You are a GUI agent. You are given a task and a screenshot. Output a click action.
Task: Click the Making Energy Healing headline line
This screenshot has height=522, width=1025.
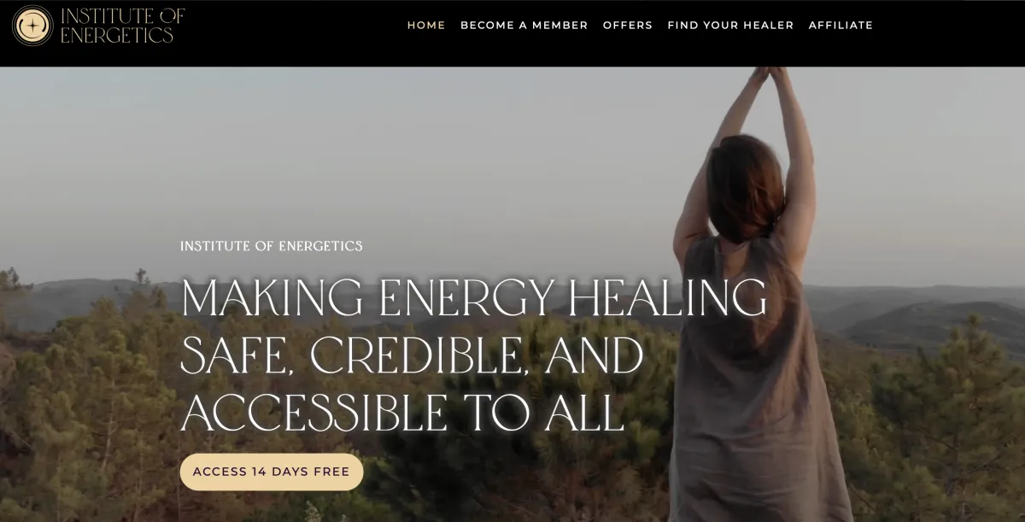pyautogui.click(x=474, y=299)
